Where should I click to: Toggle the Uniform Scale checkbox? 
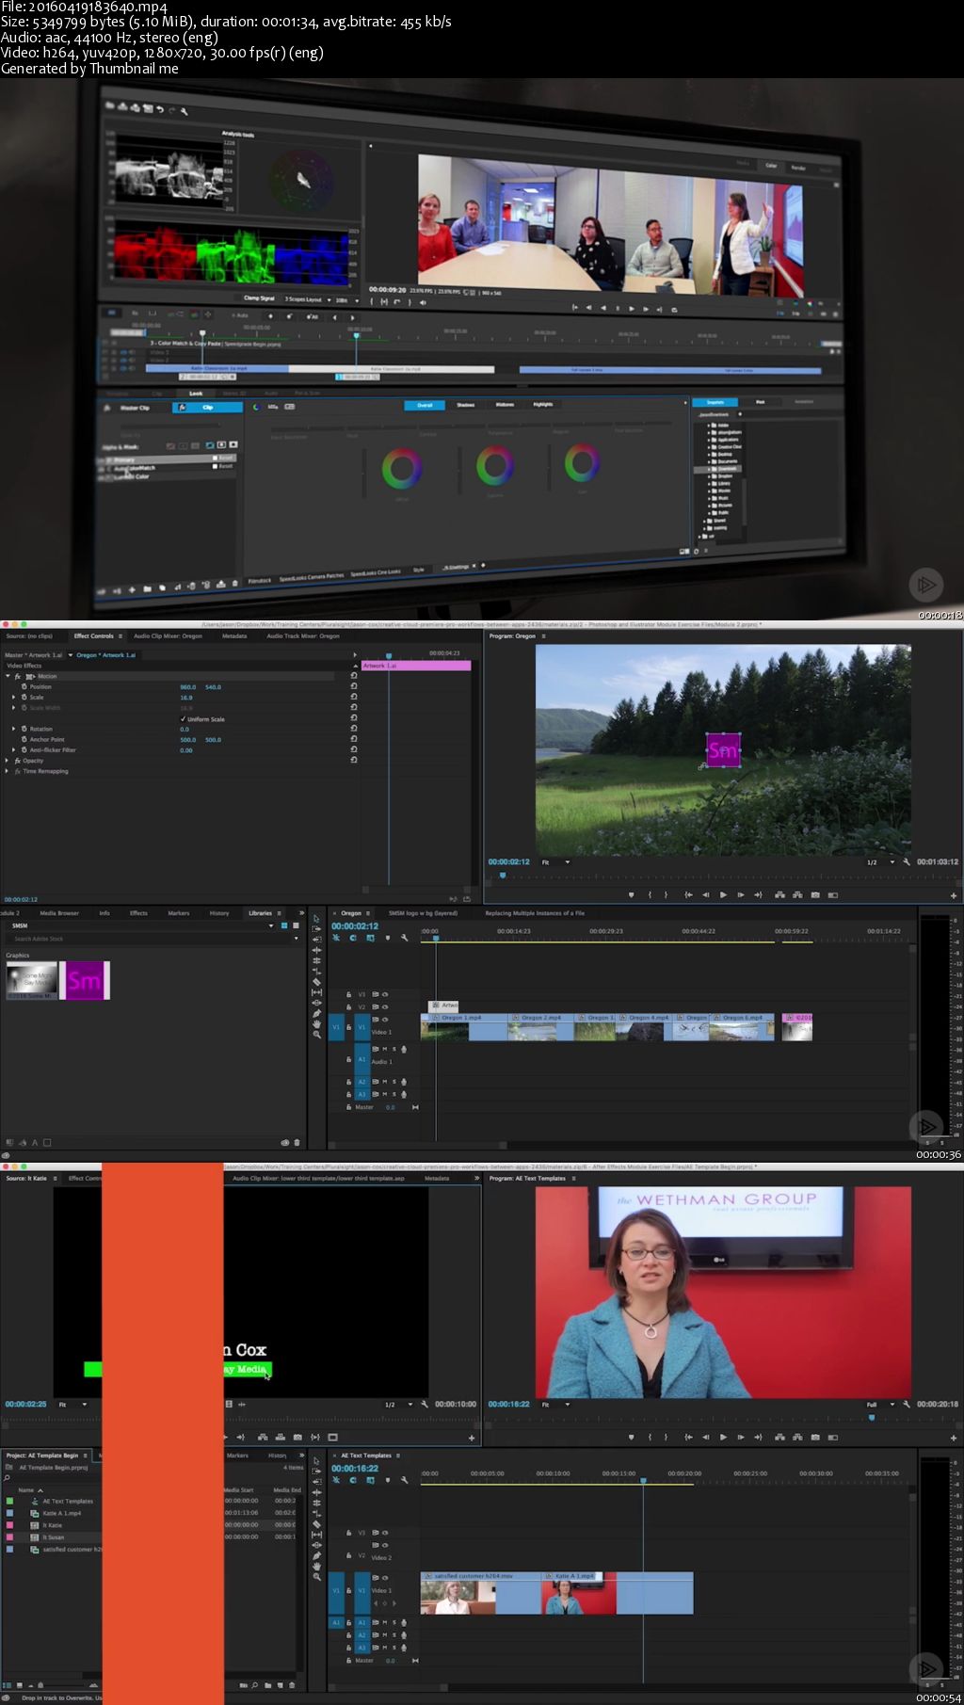[x=183, y=718]
